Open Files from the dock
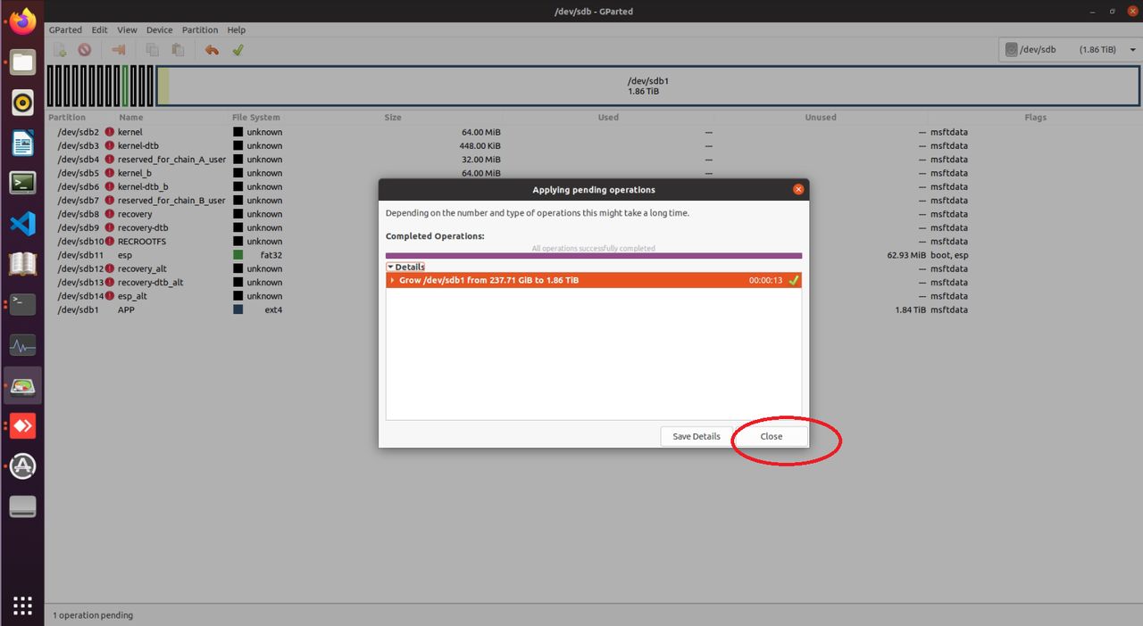This screenshot has width=1143, height=626. 22,62
